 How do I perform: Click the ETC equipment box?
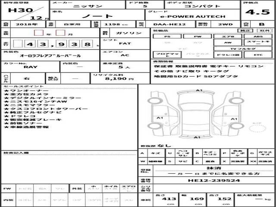[258, 55]
